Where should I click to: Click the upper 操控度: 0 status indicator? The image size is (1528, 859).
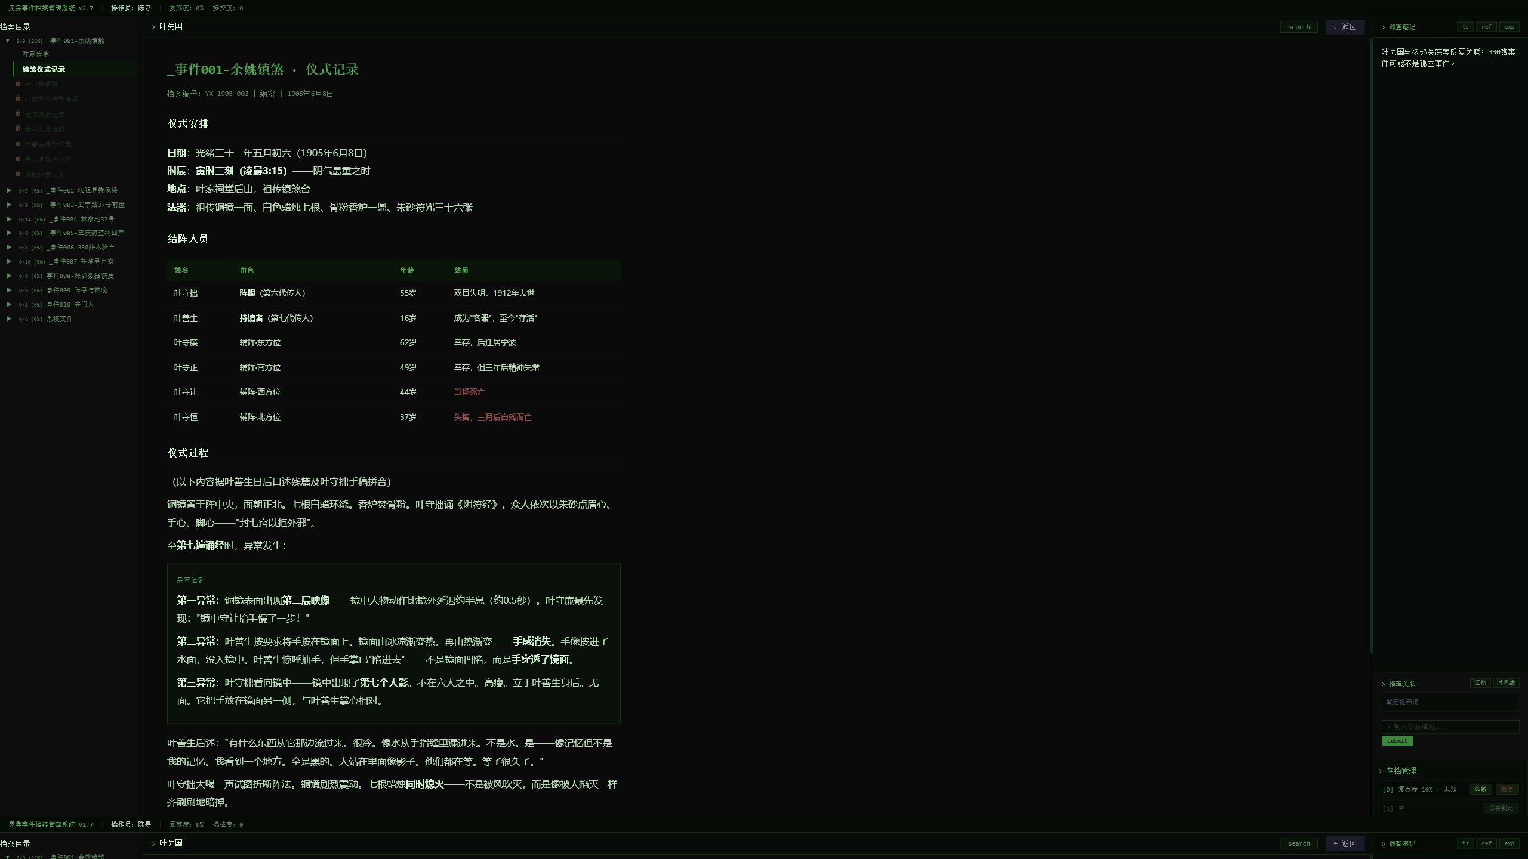(228, 8)
